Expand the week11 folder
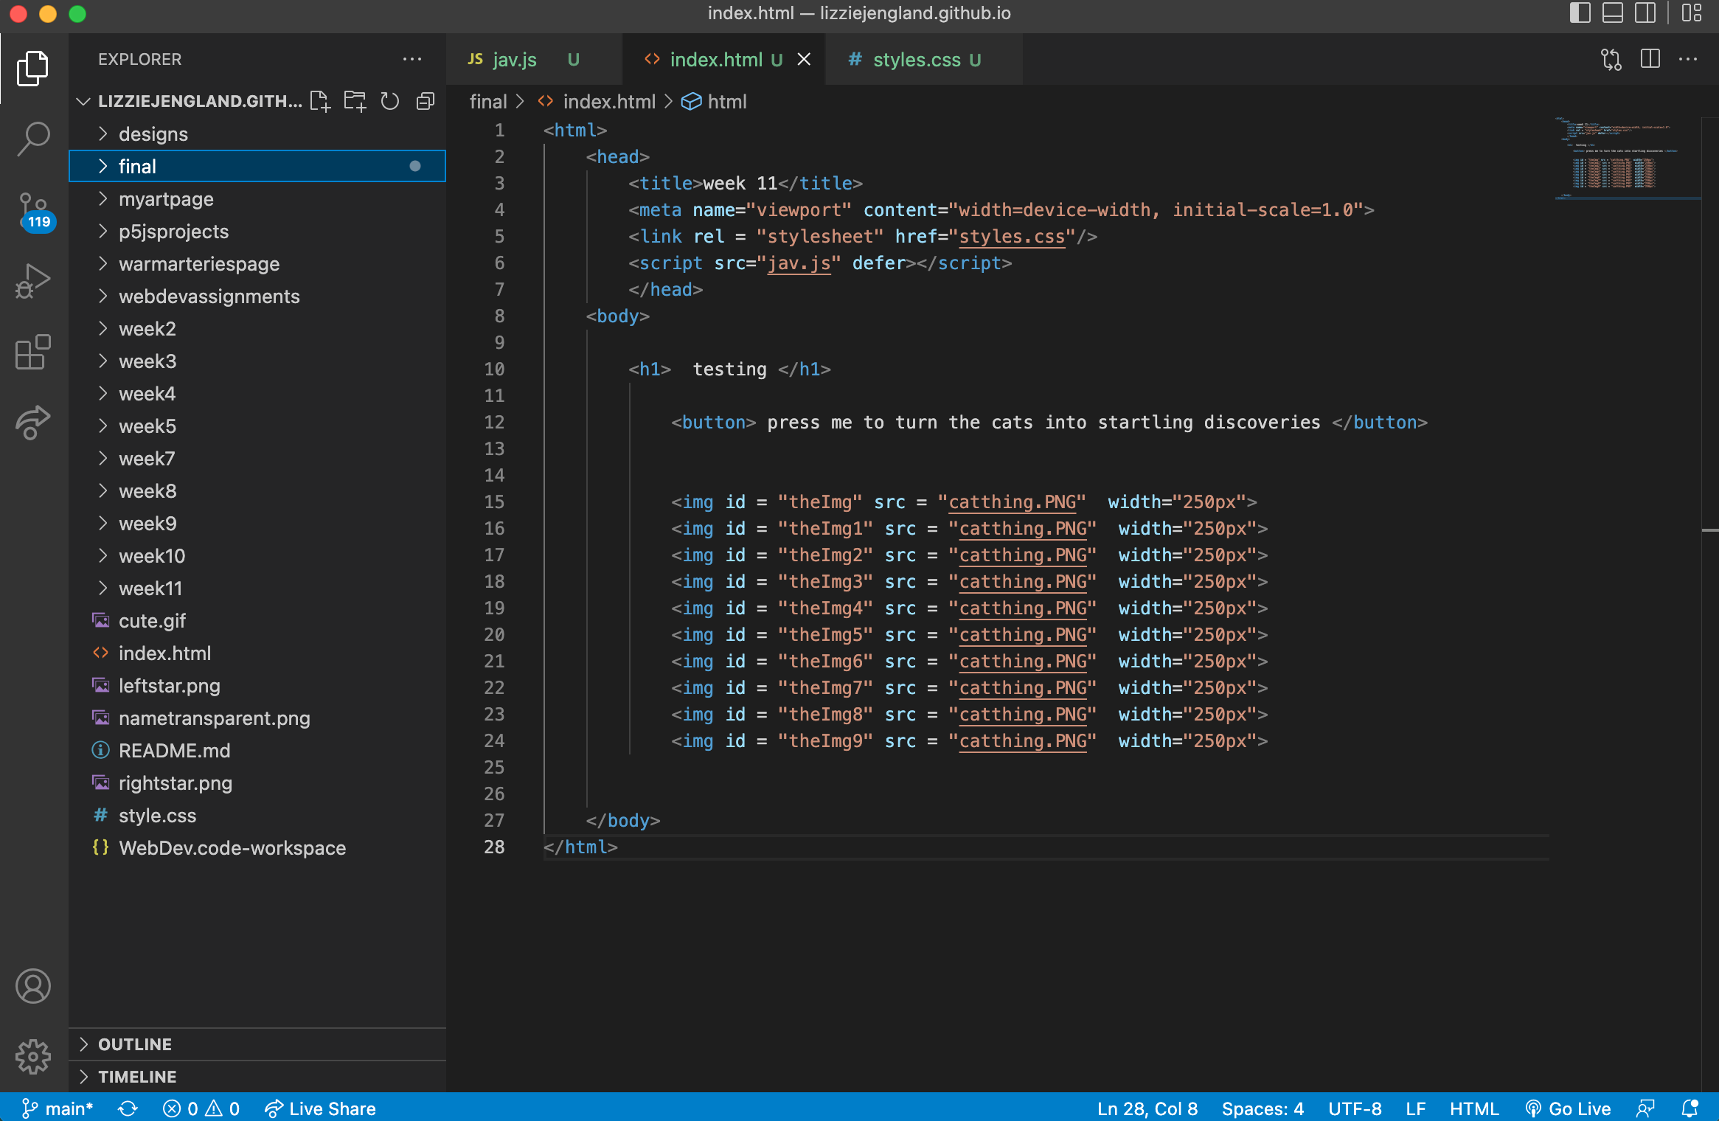 [150, 588]
